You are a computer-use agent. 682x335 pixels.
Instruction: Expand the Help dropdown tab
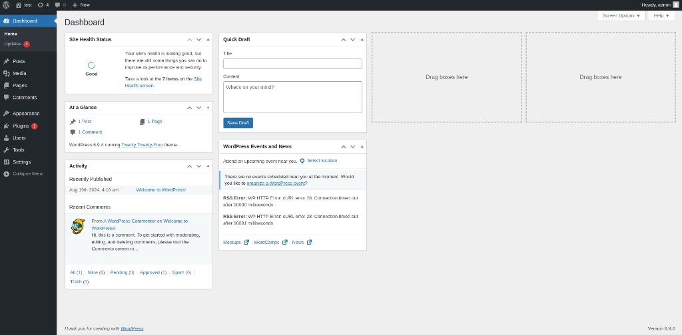click(661, 16)
